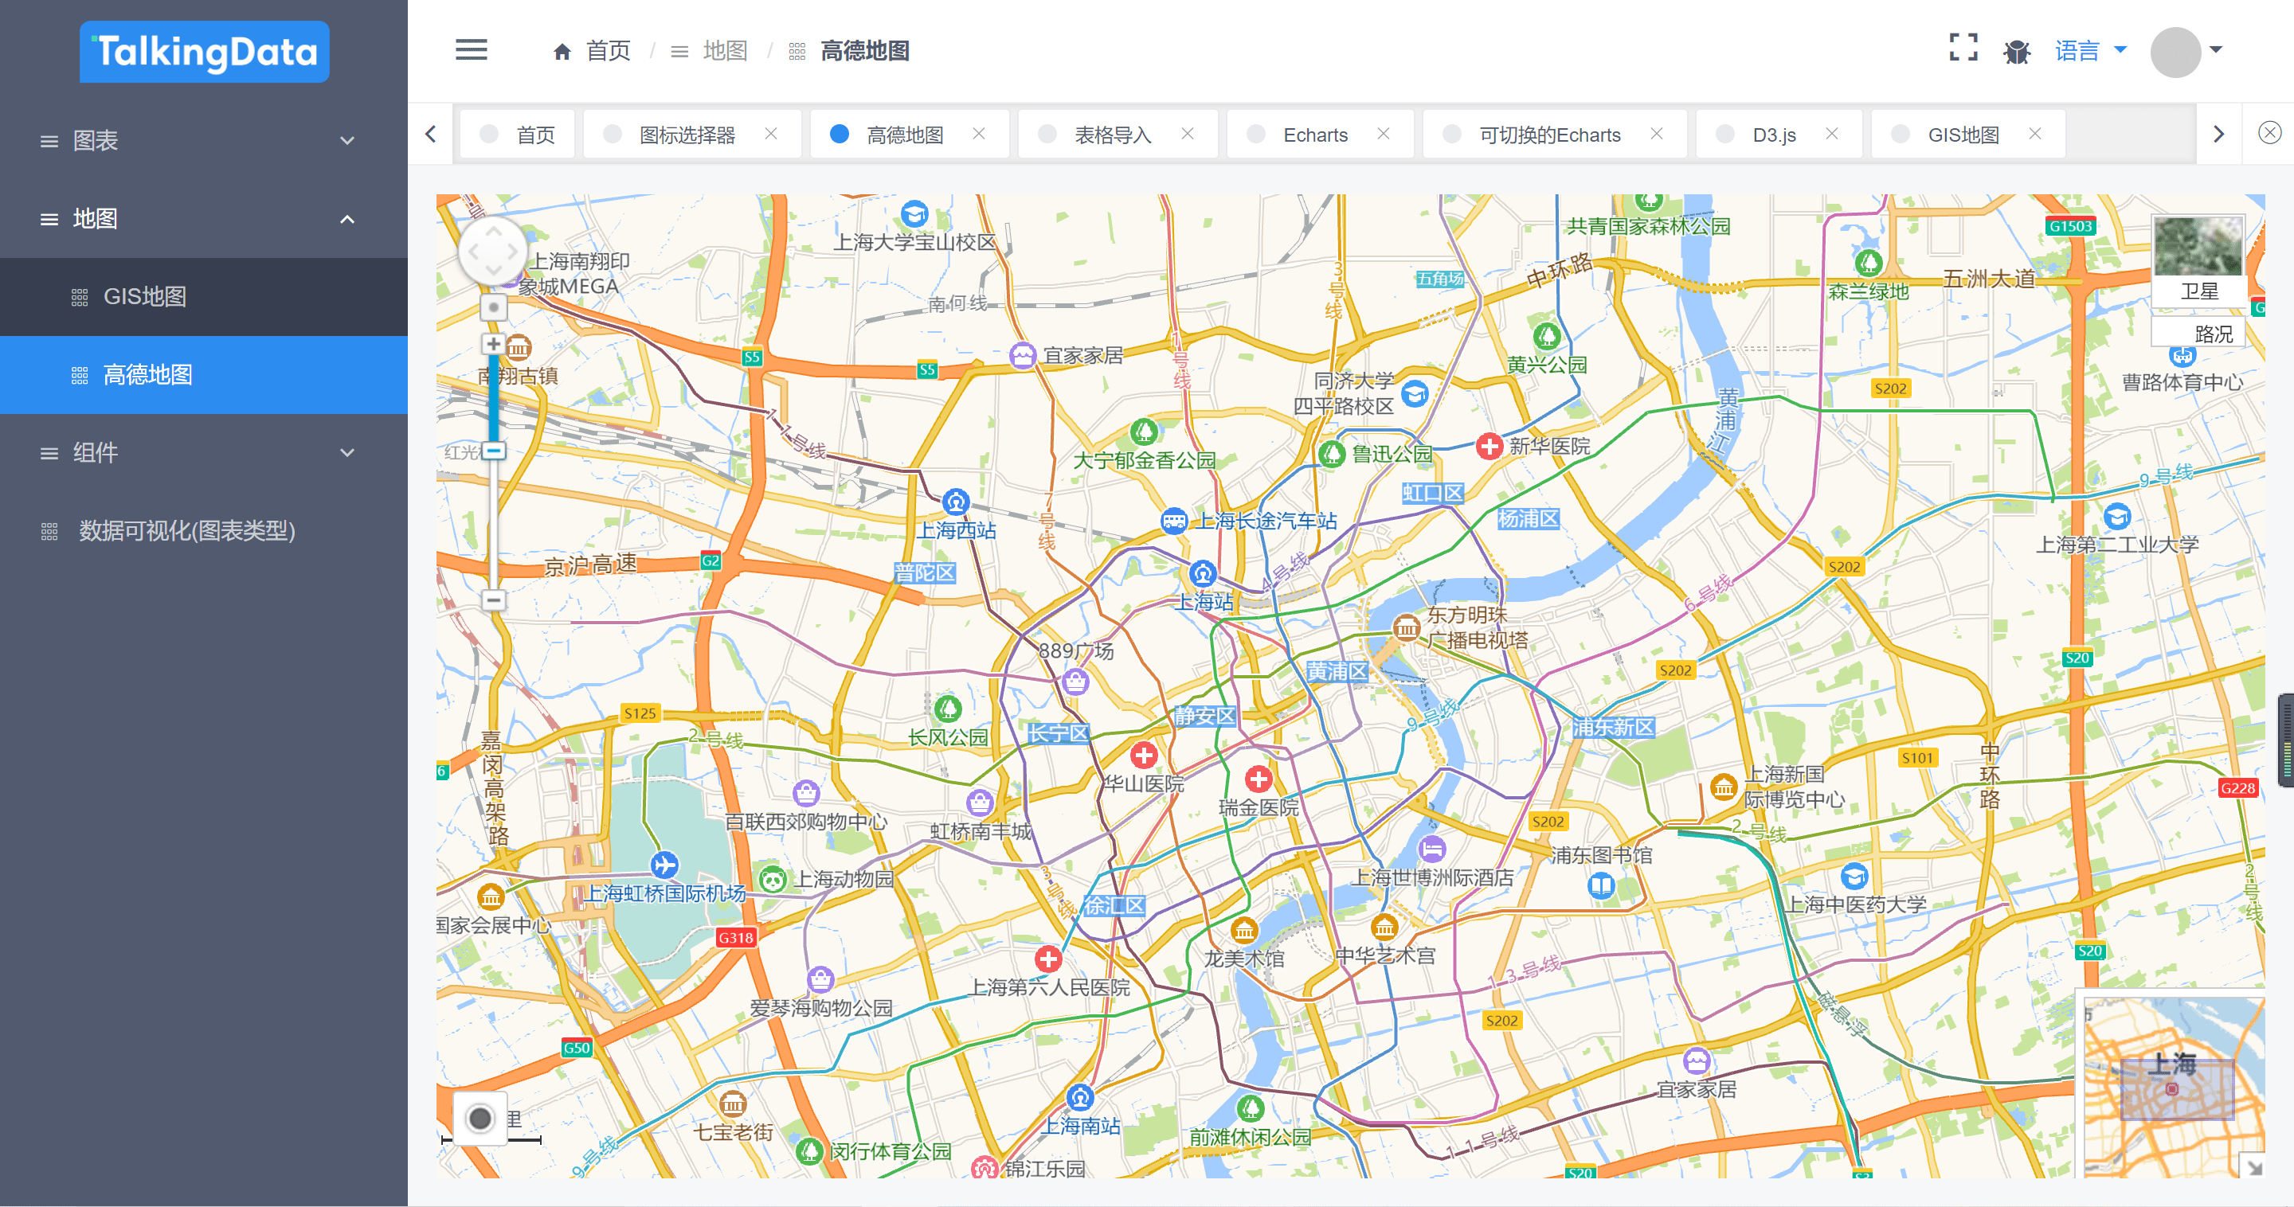Expand the 图表 sidebar menu
This screenshot has height=1207, width=2294.
tap(204, 141)
